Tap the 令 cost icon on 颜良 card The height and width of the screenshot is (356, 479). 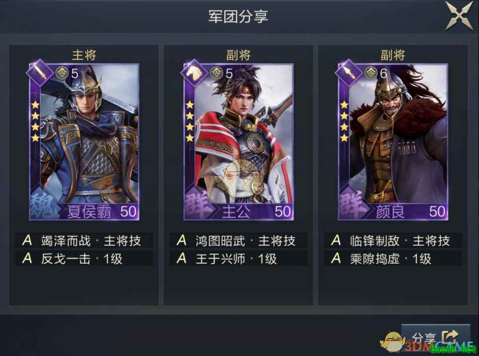pyautogui.click(x=371, y=73)
